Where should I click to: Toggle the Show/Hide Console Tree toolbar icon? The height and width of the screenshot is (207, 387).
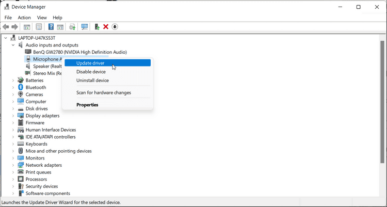point(27,27)
